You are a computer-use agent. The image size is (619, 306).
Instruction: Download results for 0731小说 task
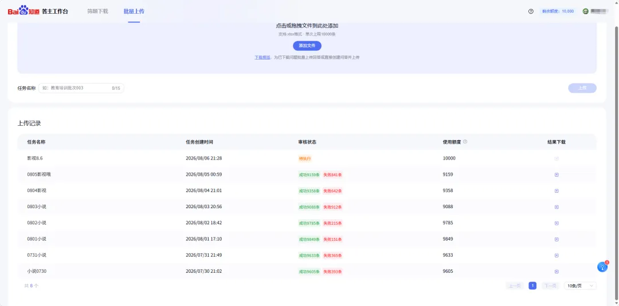[x=557, y=255]
